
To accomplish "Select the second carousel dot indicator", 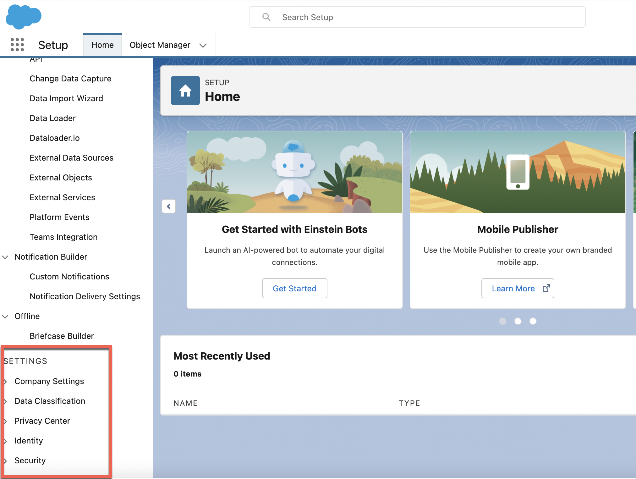I will click(518, 321).
